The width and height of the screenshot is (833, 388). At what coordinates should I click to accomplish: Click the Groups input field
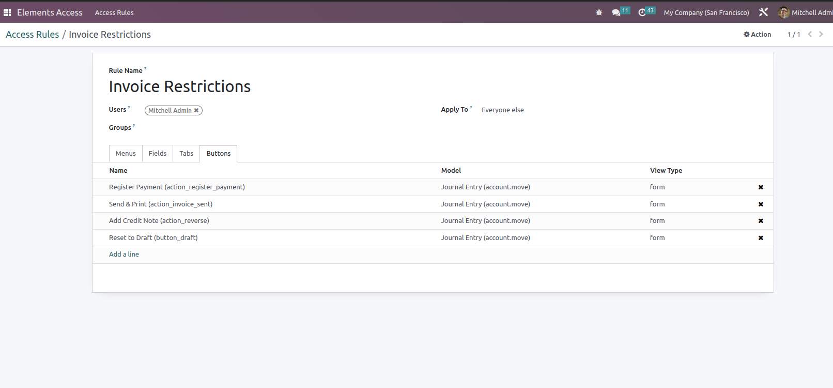coord(279,128)
